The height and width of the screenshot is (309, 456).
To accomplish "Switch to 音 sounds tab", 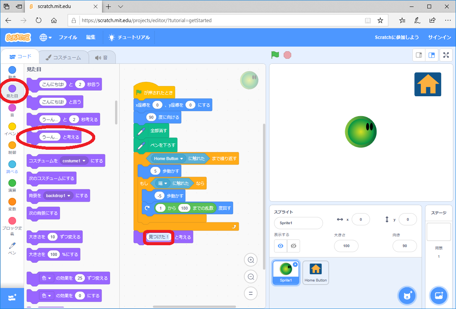I will pyautogui.click(x=102, y=58).
